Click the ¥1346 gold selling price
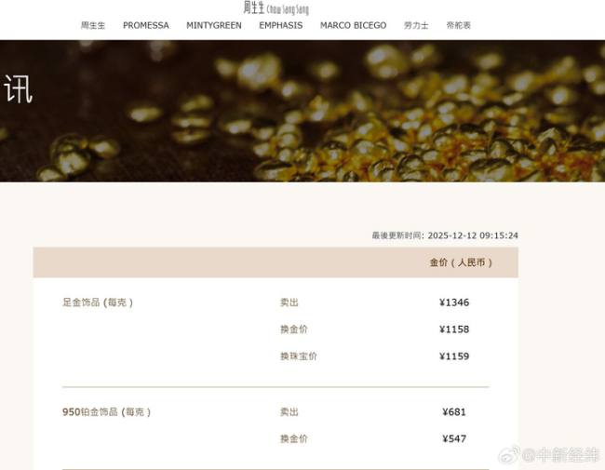This screenshot has height=470, width=605. click(x=454, y=302)
